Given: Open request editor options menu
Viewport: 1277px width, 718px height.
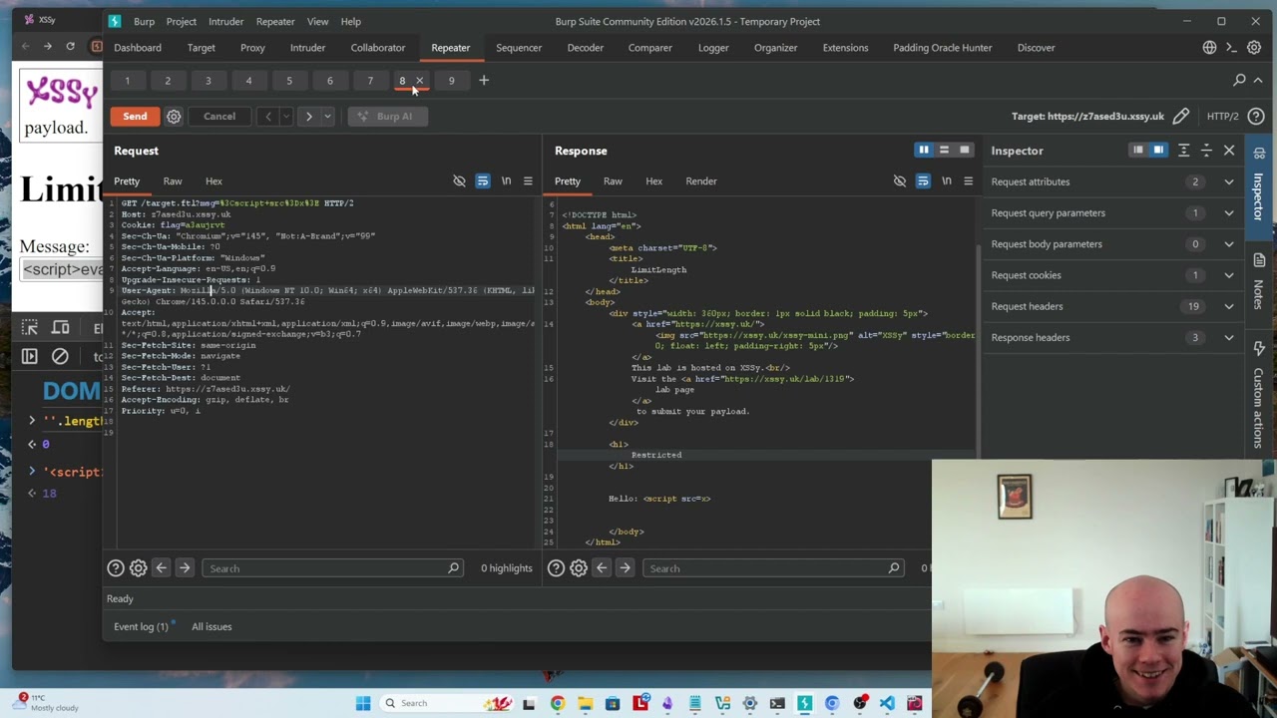Looking at the screenshot, I should click(528, 181).
